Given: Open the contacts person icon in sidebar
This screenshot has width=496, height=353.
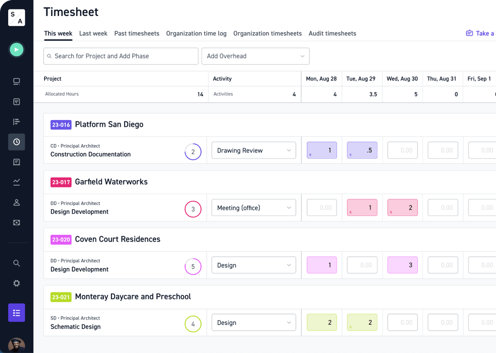Looking at the screenshot, I should [17, 202].
